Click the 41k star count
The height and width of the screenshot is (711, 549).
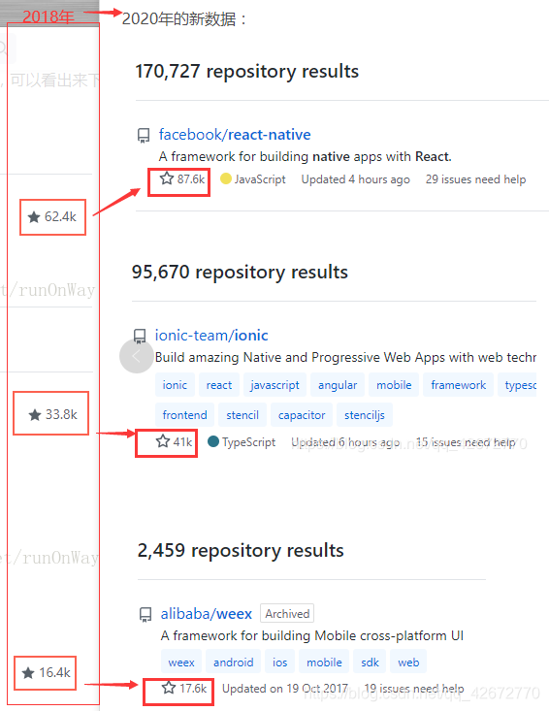tap(174, 441)
